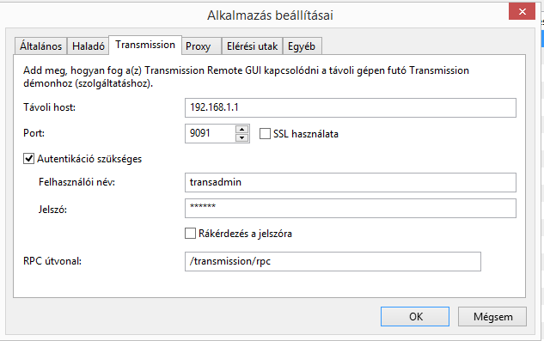Image resolution: width=544 pixels, height=341 pixels.
Task: Enable the SSL használata checkbox
Action: click(265, 133)
